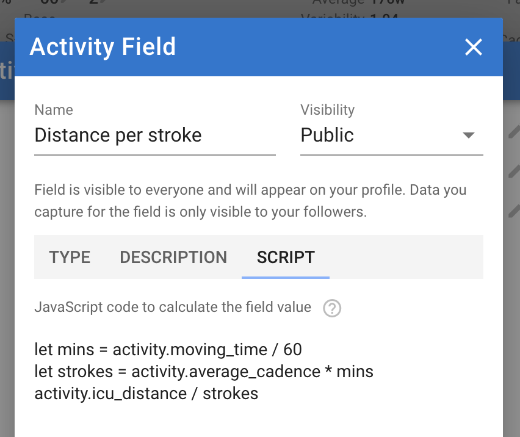Click the middle pencil edit icon behind dialog
This screenshot has width=520, height=437.
tap(514, 172)
